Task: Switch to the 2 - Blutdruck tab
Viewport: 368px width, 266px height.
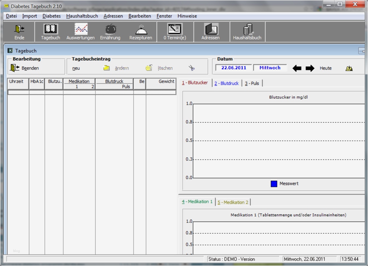Action: coord(226,83)
